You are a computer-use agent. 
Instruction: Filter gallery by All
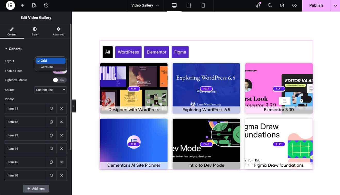[x=108, y=52]
